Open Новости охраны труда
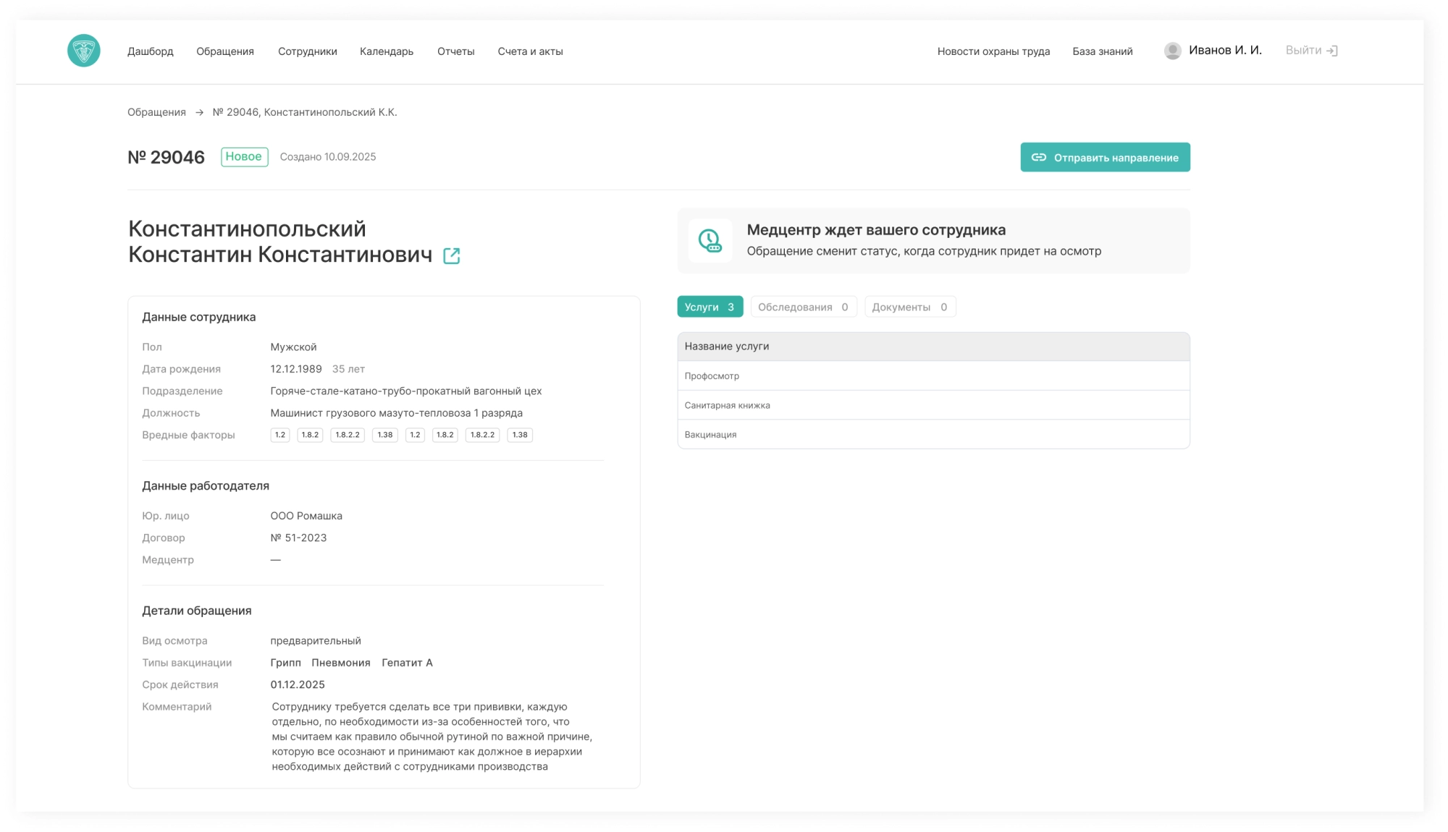This screenshot has width=1448, height=832. (x=993, y=51)
